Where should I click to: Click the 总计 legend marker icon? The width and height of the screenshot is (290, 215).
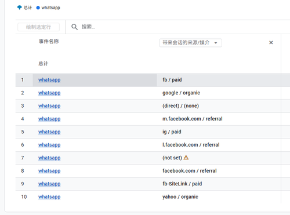(x=20, y=8)
